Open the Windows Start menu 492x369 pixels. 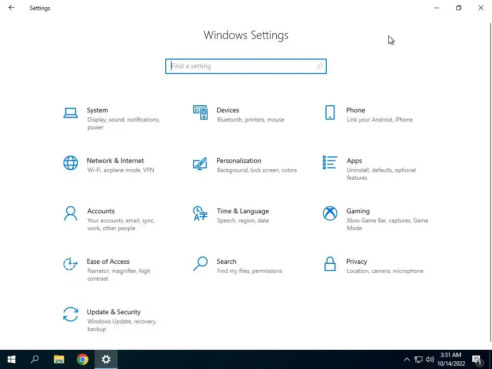click(x=12, y=359)
